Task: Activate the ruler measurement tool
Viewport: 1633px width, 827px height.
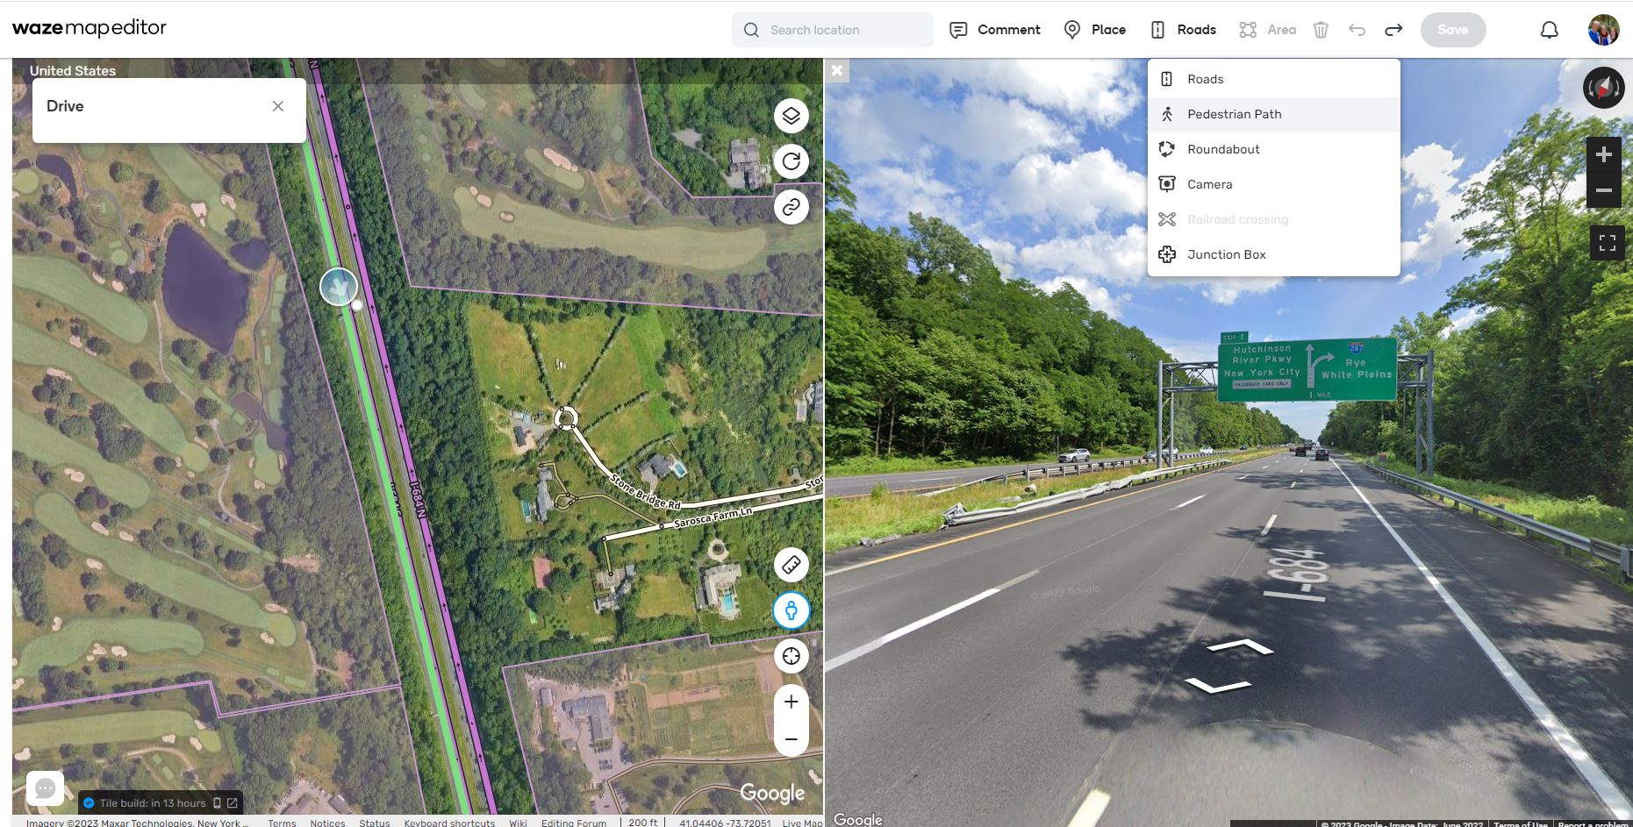Action: click(x=791, y=565)
